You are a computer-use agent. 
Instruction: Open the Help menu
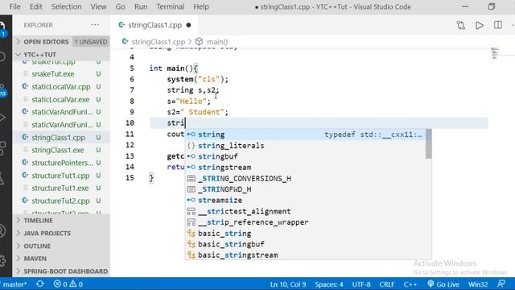point(201,6)
